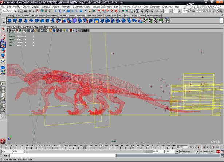
Task: Create a polygon torus from the shelf
Action: pyautogui.click(x=36, y=20)
